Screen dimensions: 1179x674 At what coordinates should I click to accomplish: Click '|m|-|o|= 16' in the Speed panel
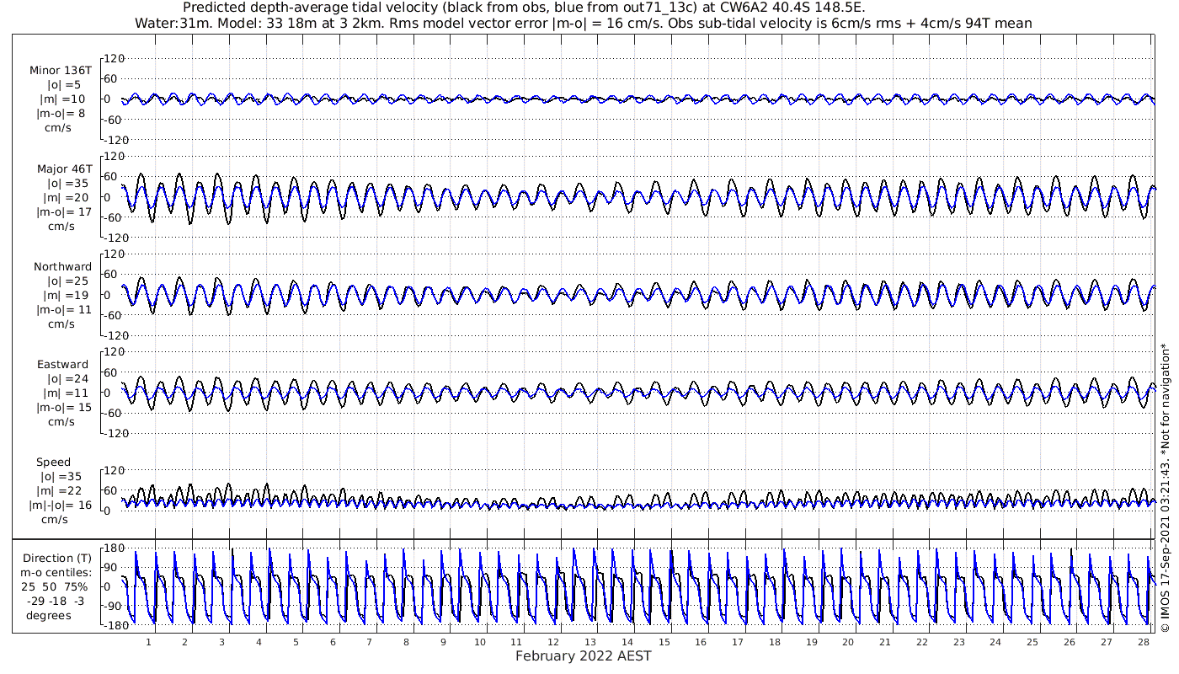tap(62, 505)
